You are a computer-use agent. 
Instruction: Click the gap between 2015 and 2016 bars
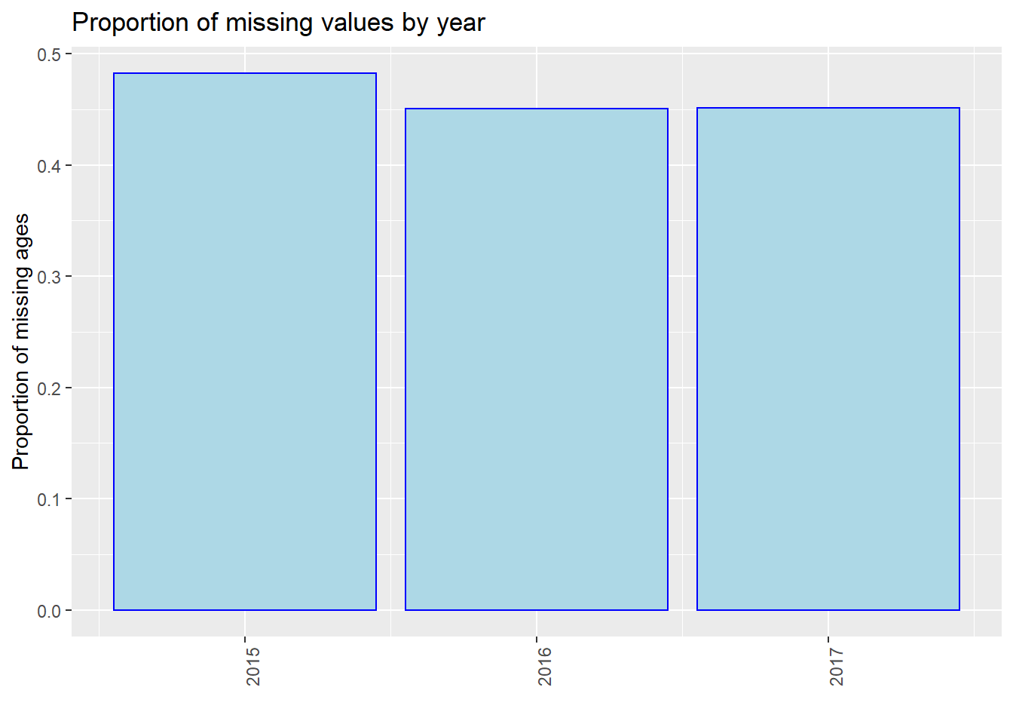390,359
